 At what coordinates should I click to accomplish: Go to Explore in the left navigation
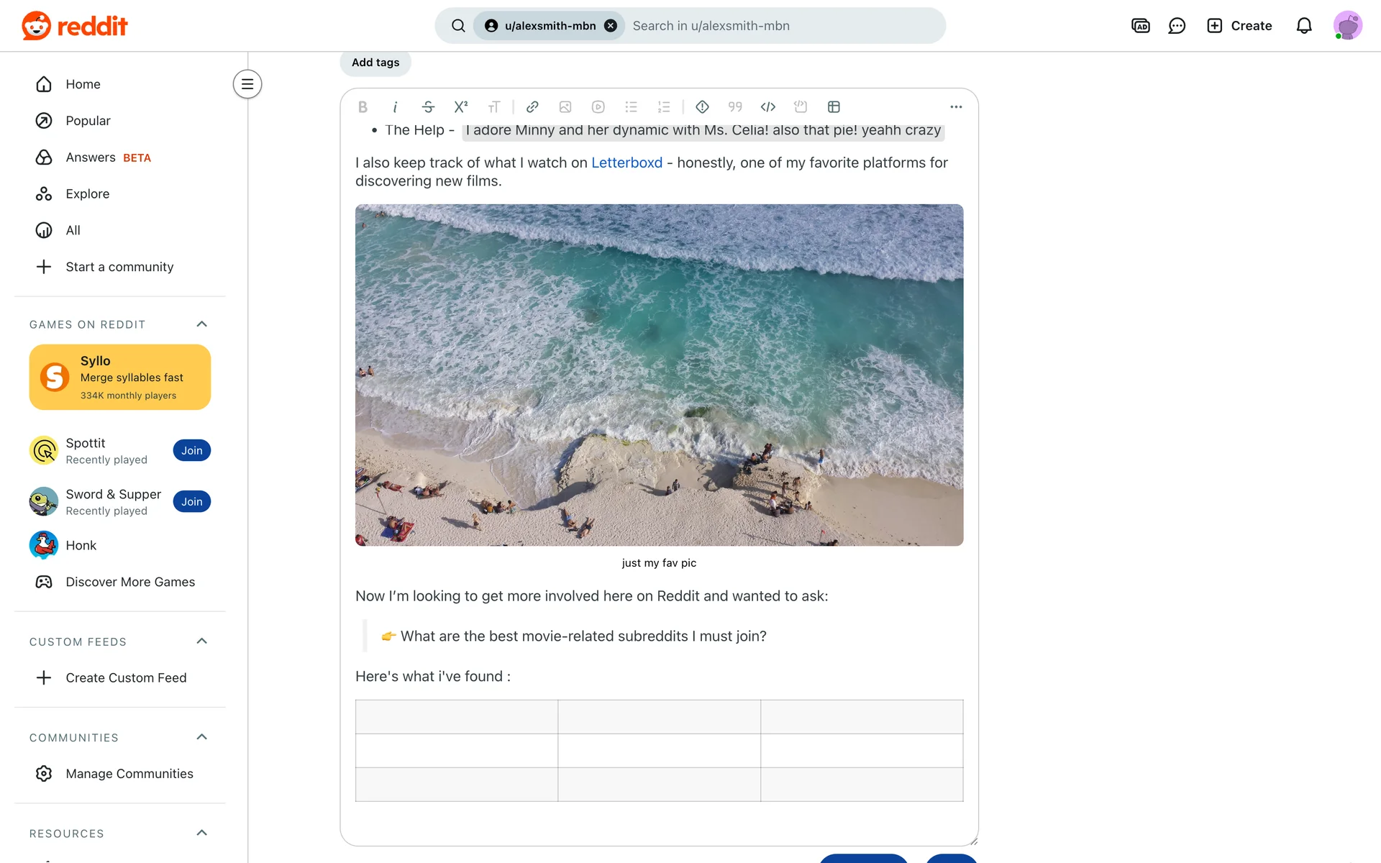[x=87, y=194]
